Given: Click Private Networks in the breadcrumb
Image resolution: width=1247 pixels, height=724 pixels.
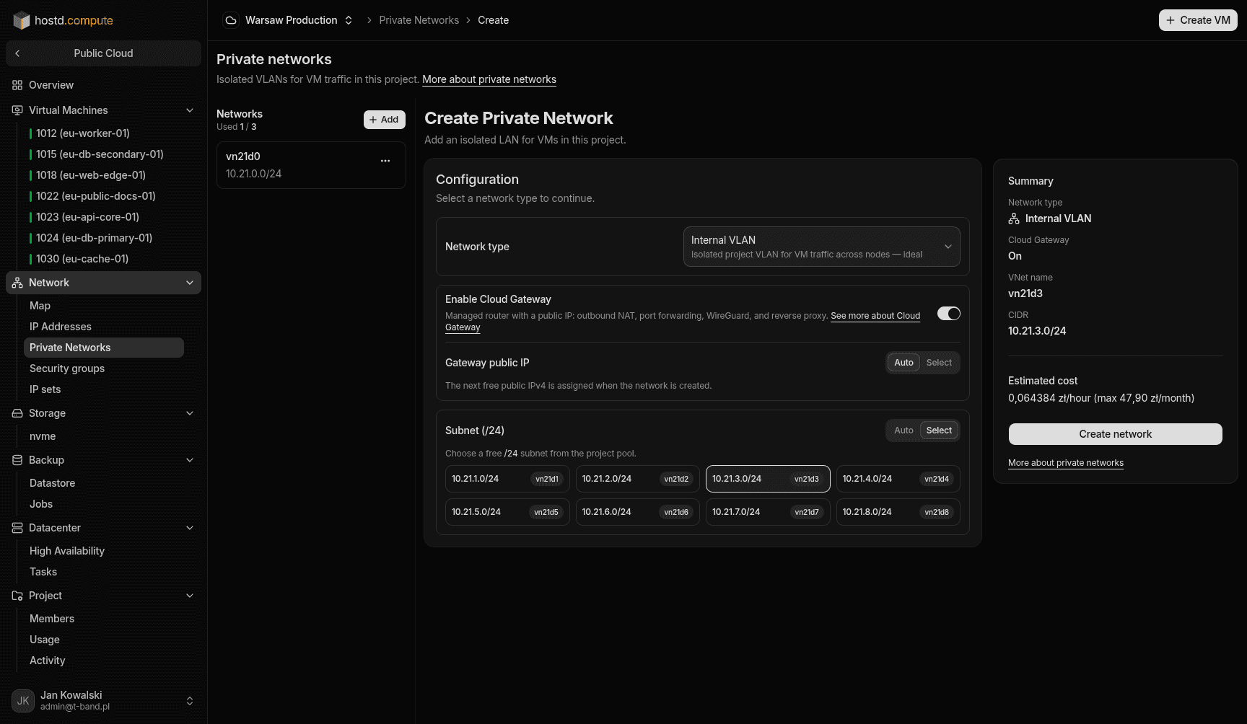Looking at the screenshot, I should (419, 20).
